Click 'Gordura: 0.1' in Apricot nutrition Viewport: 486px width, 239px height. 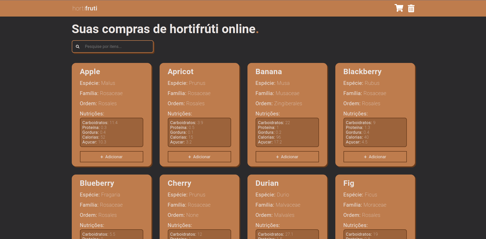182,132
